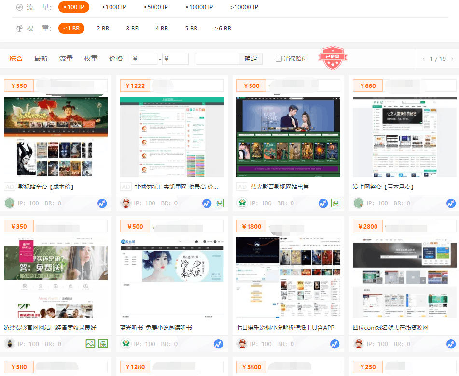459x376 pixels.
Task: Select the >10000 IP filter range
Action: pyautogui.click(x=244, y=7)
